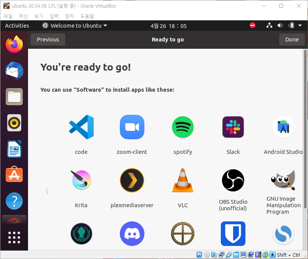This screenshot has width=308, height=259.
Task: Click VirtualBox keyboard capture arrow icon
Action: 272,255
